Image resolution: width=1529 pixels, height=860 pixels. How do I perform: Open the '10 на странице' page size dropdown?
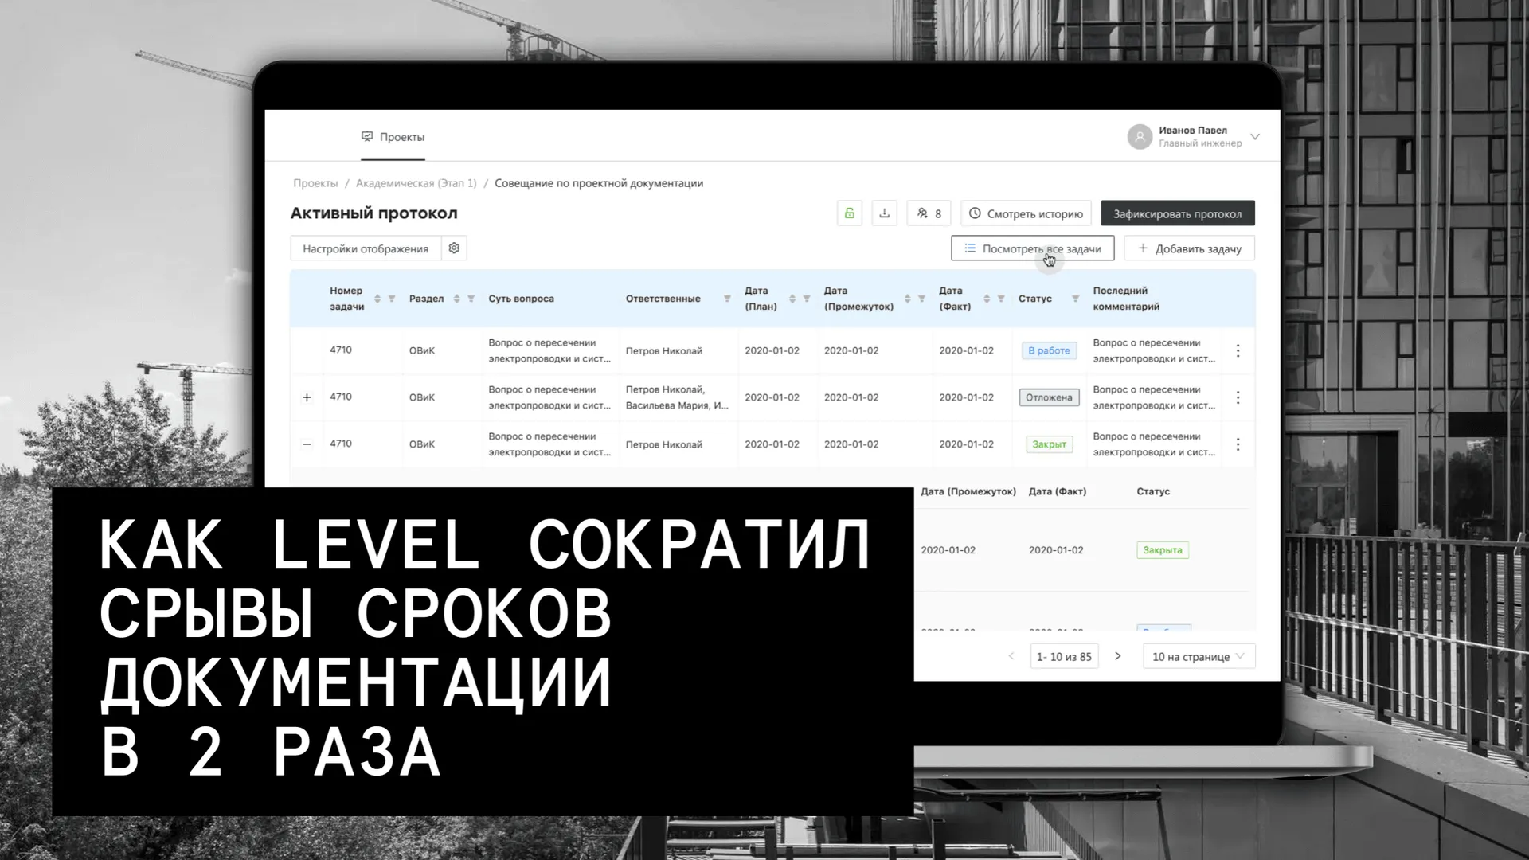(x=1199, y=655)
